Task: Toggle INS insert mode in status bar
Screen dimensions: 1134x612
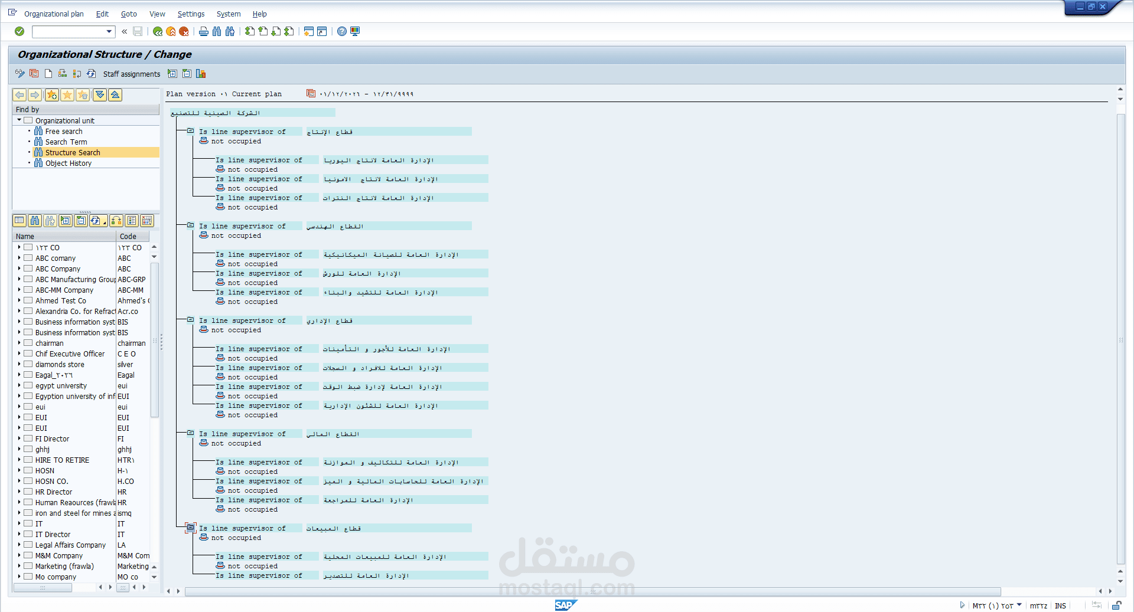Action: click(x=1061, y=606)
